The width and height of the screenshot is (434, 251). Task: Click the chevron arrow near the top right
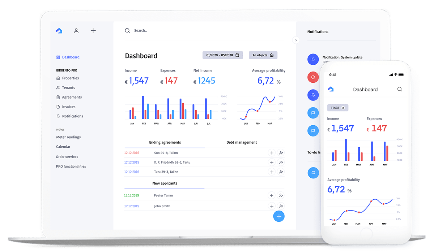coord(296,40)
